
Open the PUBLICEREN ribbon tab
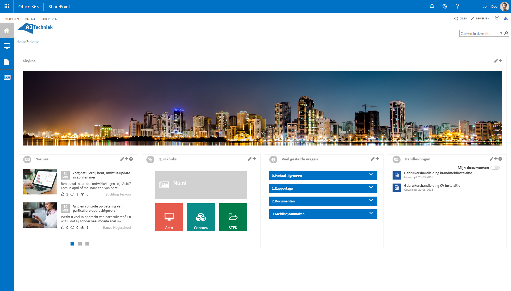[x=49, y=19]
